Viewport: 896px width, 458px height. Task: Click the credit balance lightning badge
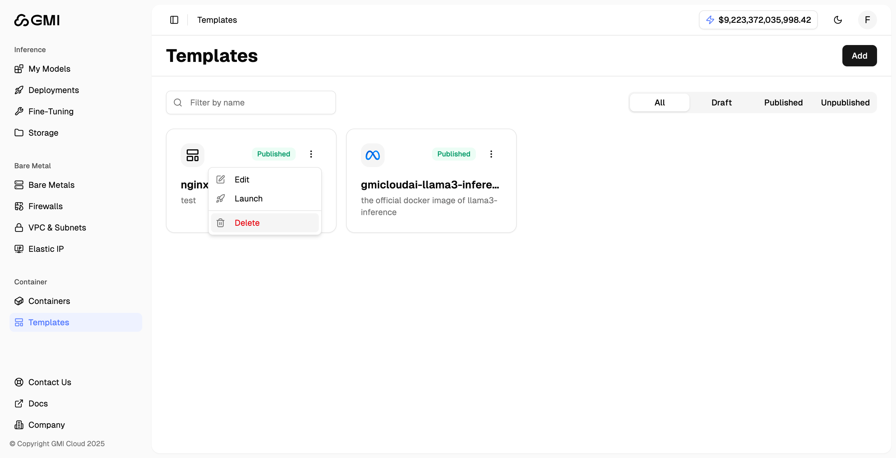[758, 20]
